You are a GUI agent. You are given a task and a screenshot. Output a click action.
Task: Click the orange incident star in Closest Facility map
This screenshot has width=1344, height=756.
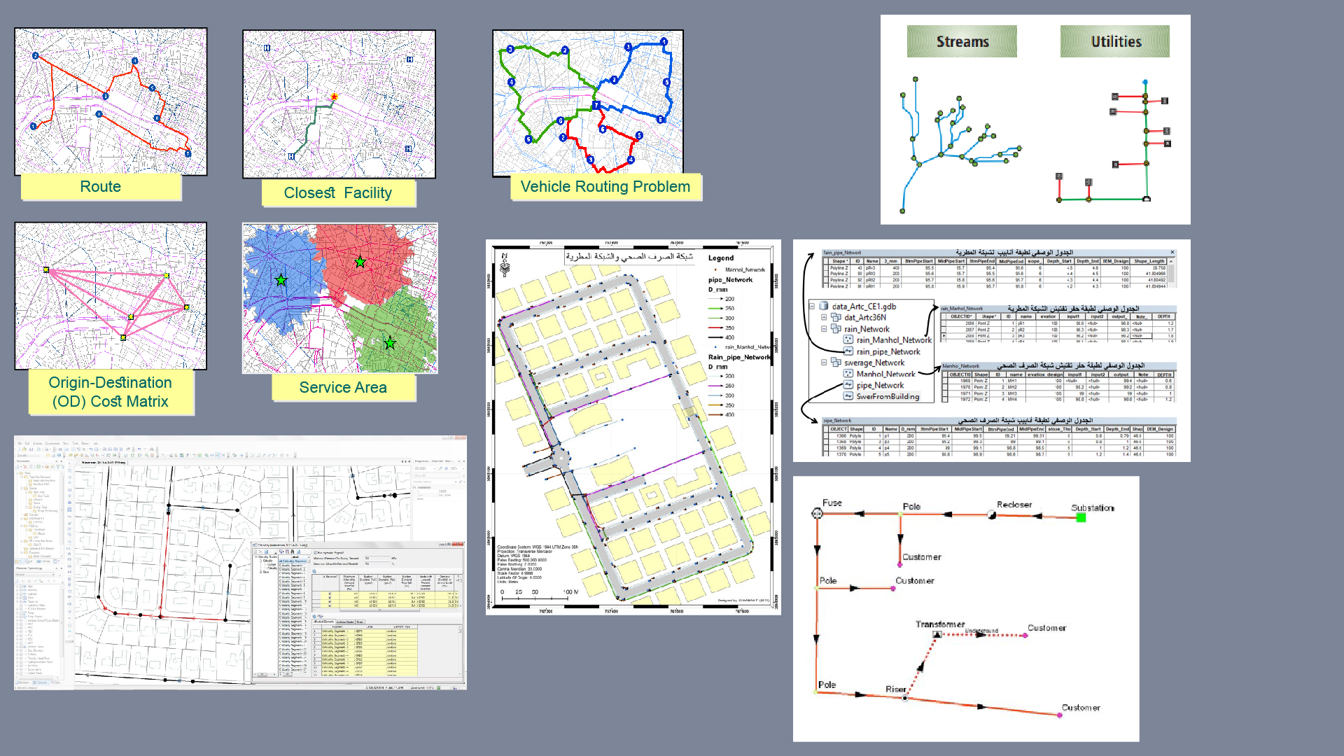point(334,97)
